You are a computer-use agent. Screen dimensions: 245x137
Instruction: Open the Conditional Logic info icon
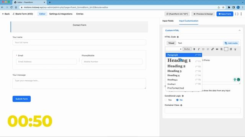(183, 96)
